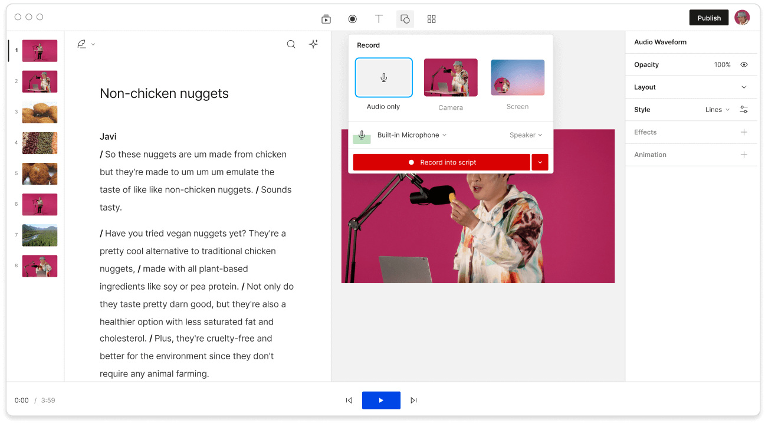The height and width of the screenshot is (423, 765).
Task: Select the shapes tool in the toolbar
Action: 405,18
